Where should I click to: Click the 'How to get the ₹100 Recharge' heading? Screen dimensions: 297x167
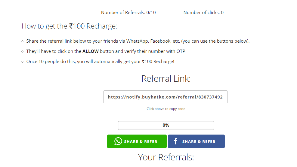coord(69,26)
